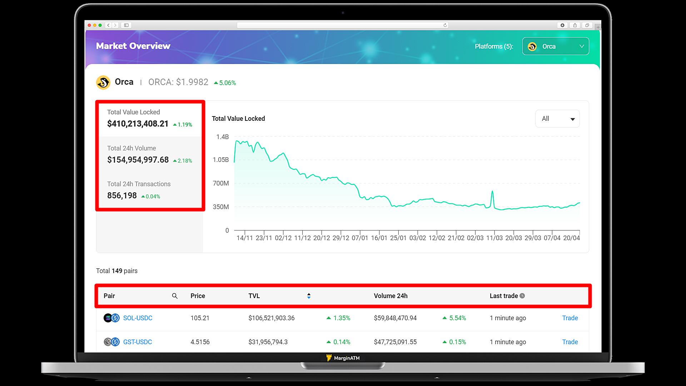The image size is (686, 386).
Task: Open SOL-USDC pair link
Action: pos(138,318)
